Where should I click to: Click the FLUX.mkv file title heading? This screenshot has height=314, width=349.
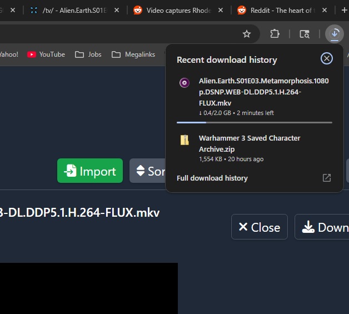[79, 212]
